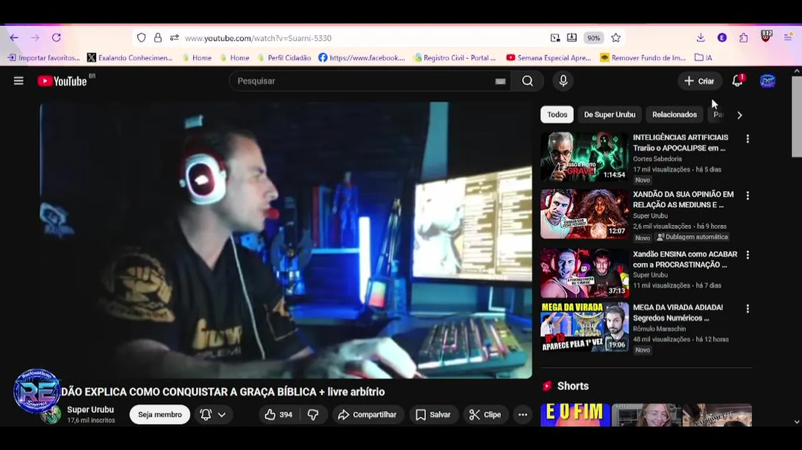The width and height of the screenshot is (802, 450).
Task: Like the video with 394 thumbs up
Action: [279, 414]
